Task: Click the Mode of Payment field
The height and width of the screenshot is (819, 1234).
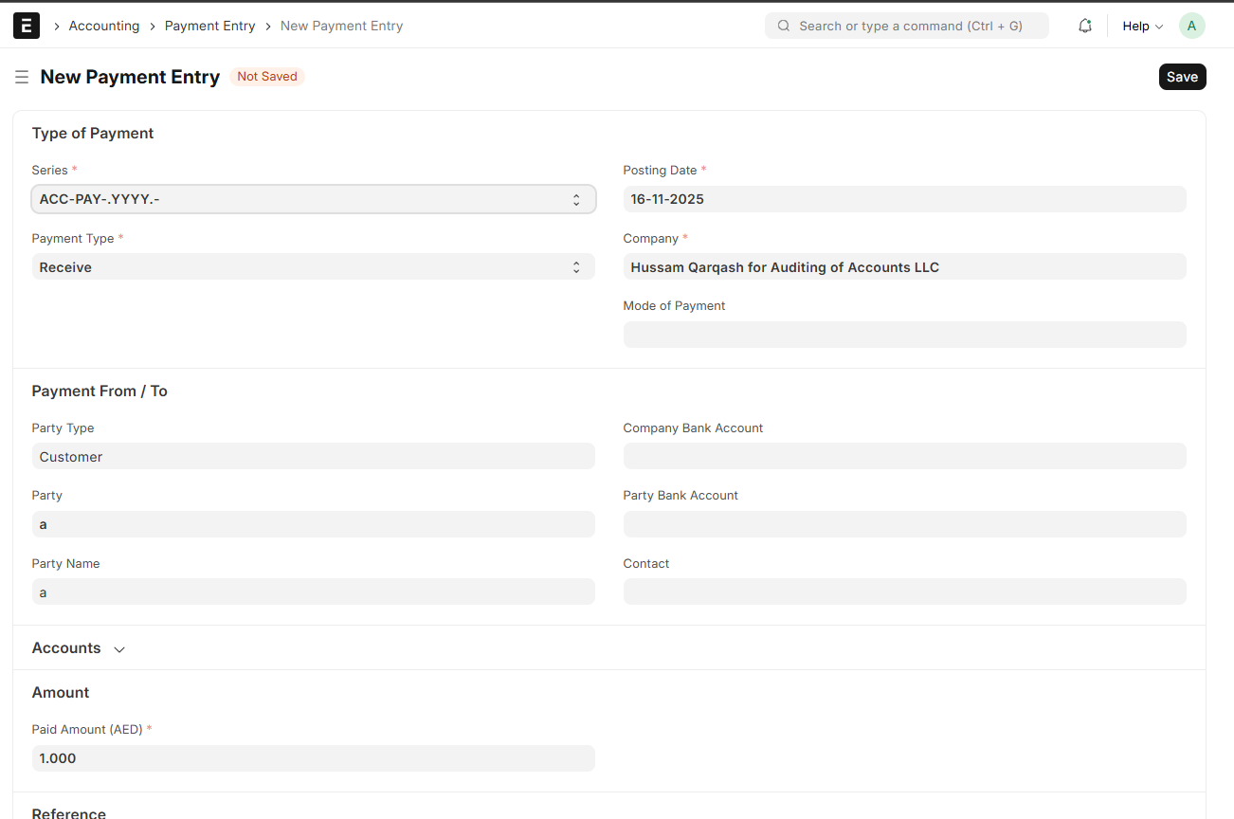Action: [x=903, y=335]
